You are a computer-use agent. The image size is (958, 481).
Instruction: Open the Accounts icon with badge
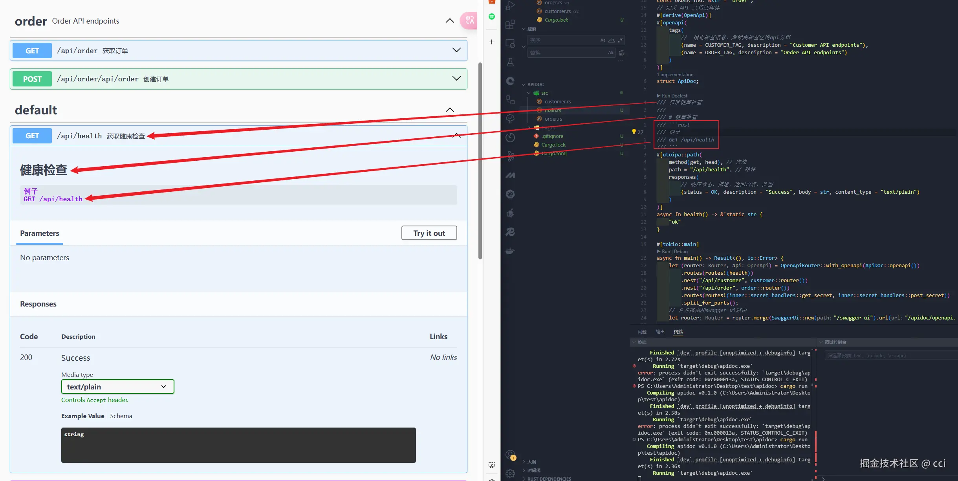point(510,455)
